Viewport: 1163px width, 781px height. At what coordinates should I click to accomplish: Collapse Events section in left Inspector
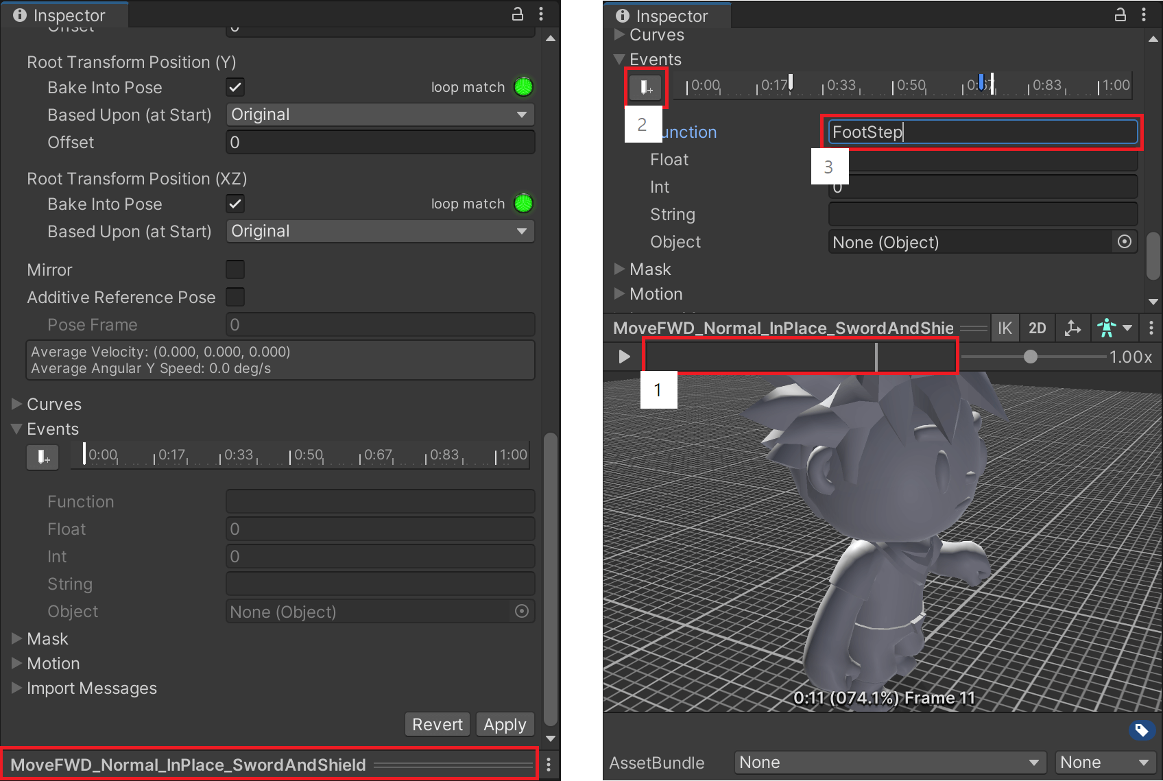click(x=17, y=429)
